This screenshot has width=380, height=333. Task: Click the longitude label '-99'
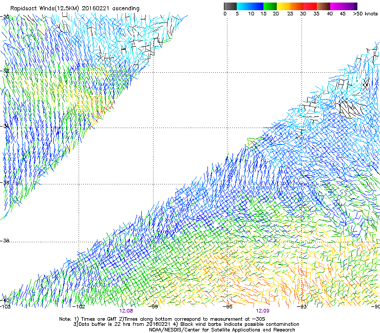(x=153, y=307)
